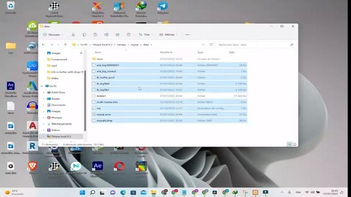Switch to details view icon at bottom right
Image resolution: width=351 pixels, height=197 pixels.
click(290, 144)
